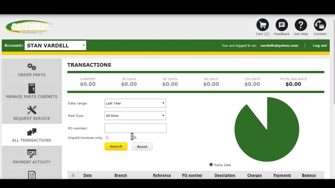Viewport: 335px width, 188px height.
Task: Click the TRANSACTIONS heading
Action: coord(89,65)
